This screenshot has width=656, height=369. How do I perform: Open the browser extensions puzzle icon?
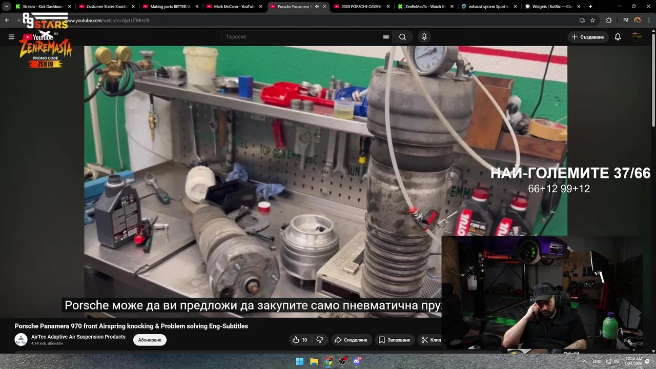[x=609, y=20]
